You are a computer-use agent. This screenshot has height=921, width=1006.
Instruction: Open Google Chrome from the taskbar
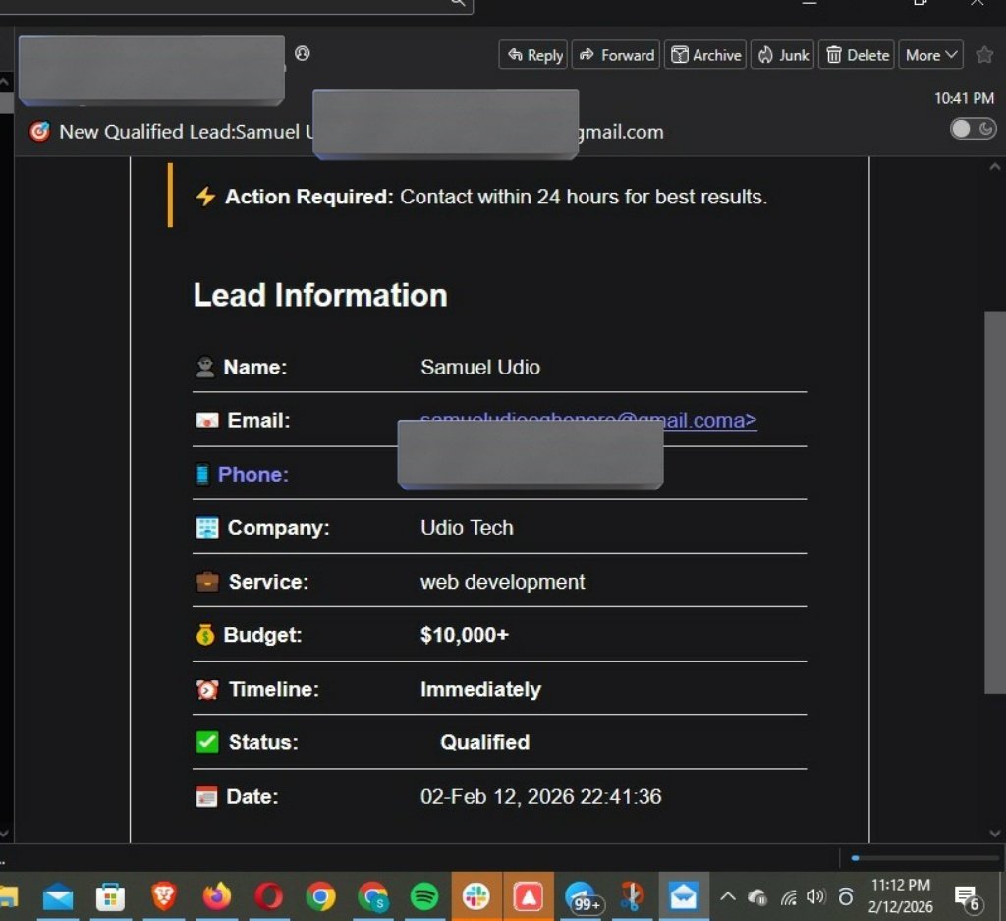[320, 896]
